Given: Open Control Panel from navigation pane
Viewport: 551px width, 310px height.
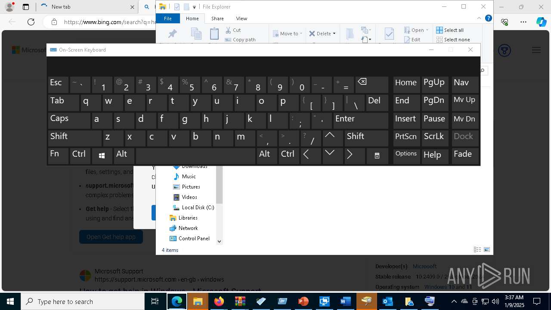Looking at the screenshot, I should click(x=194, y=239).
